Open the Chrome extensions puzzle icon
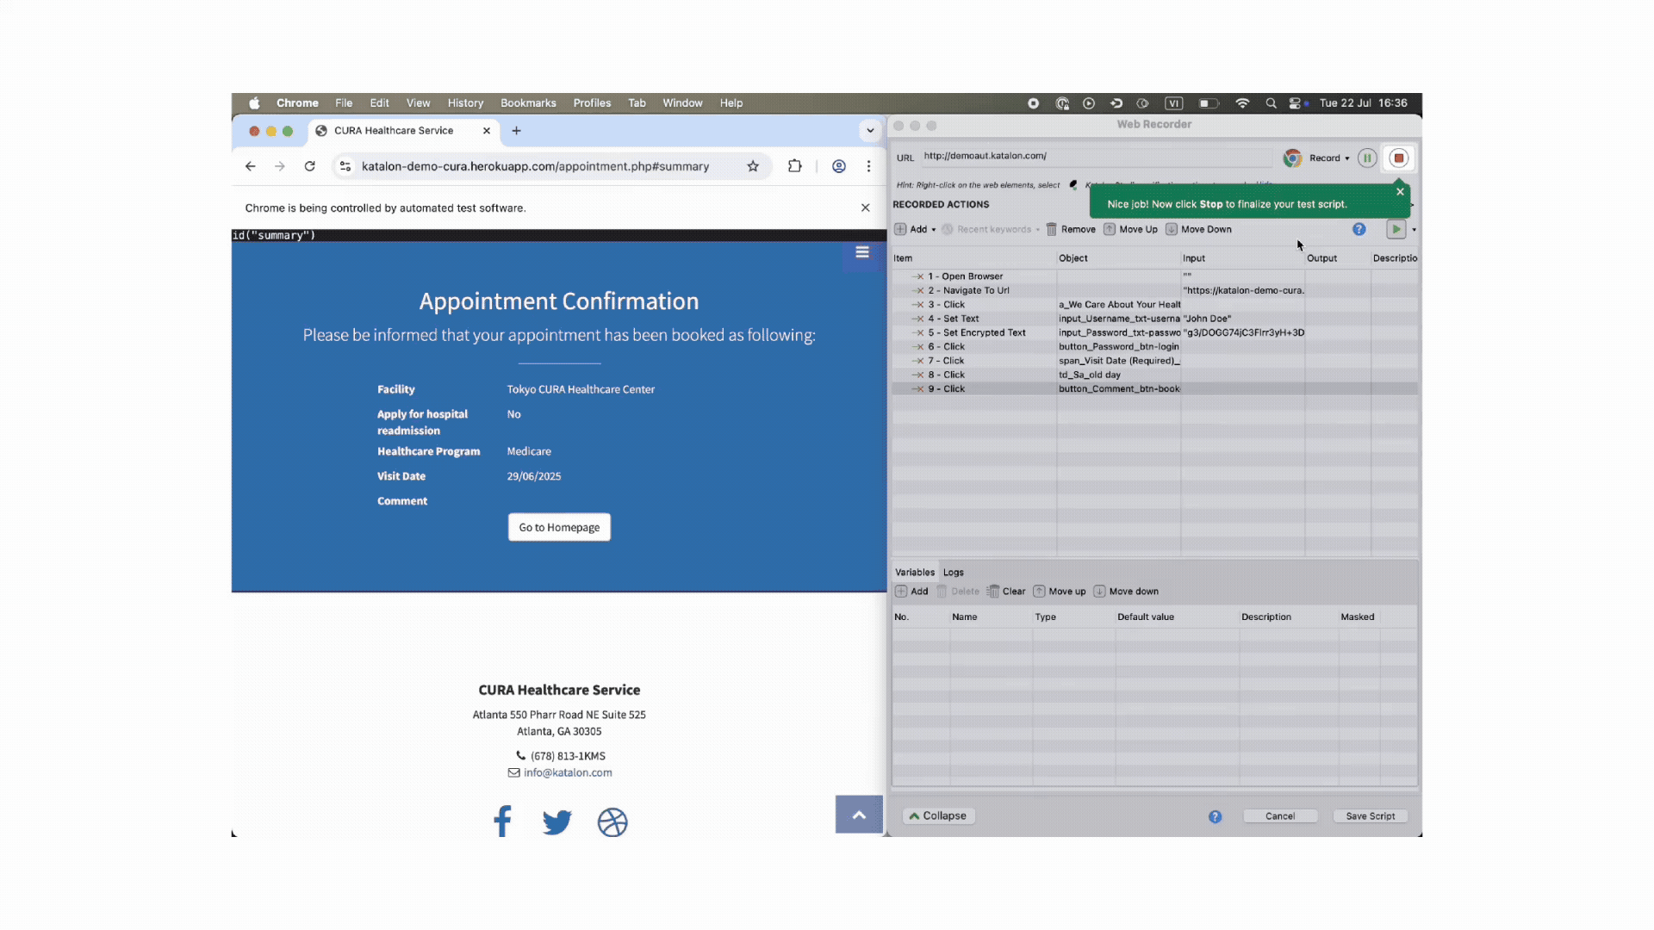Image resolution: width=1654 pixels, height=930 pixels. [x=794, y=166]
